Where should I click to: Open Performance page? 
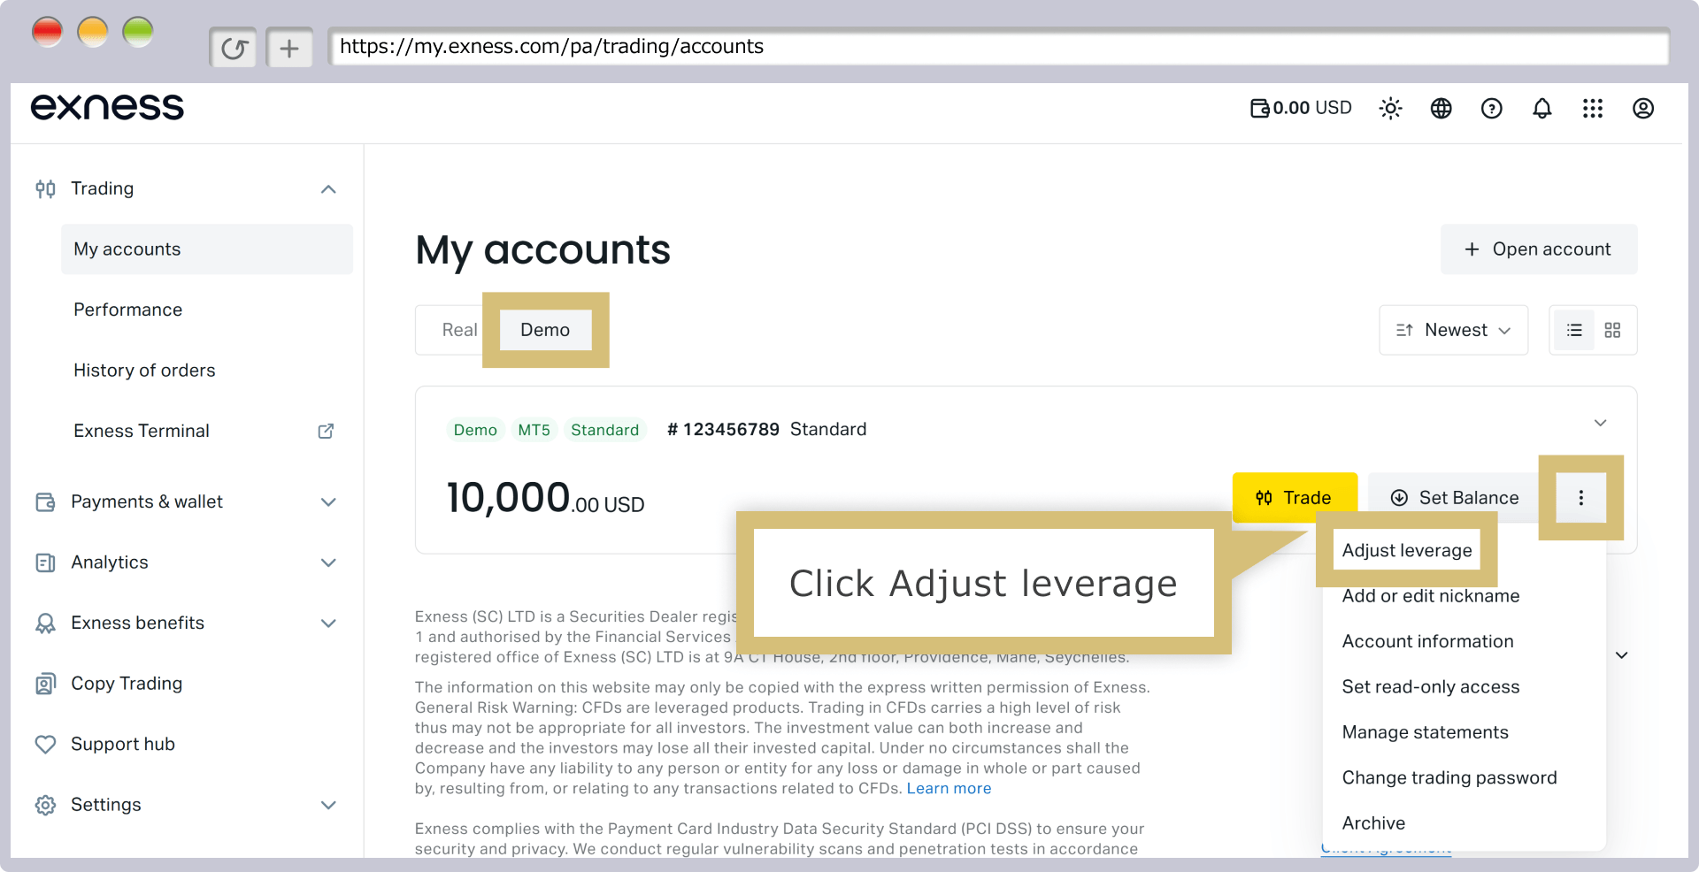click(128, 310)
